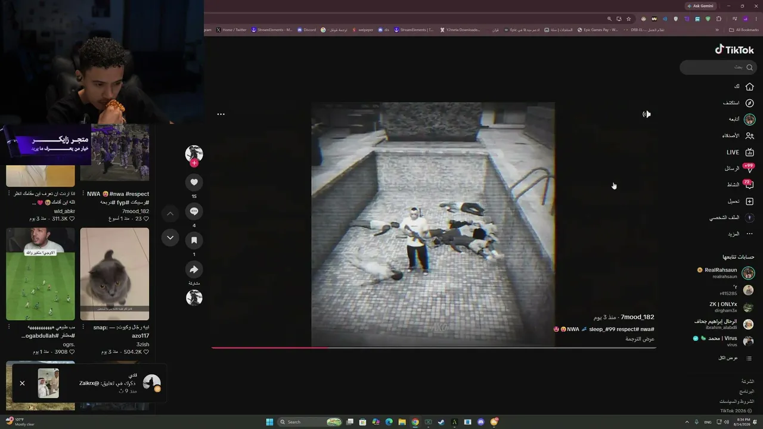Click the video player to pause
The height and width of the screenshot is (429, 763).
pos(433,224)
